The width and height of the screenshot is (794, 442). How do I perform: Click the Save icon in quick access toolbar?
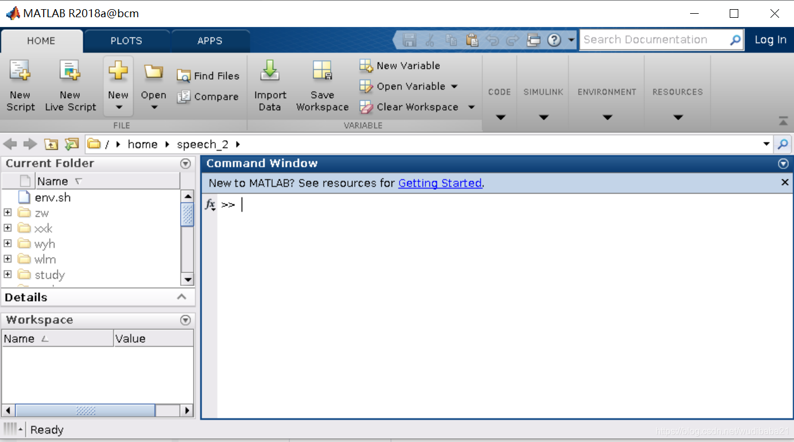(x=409, y=40)
